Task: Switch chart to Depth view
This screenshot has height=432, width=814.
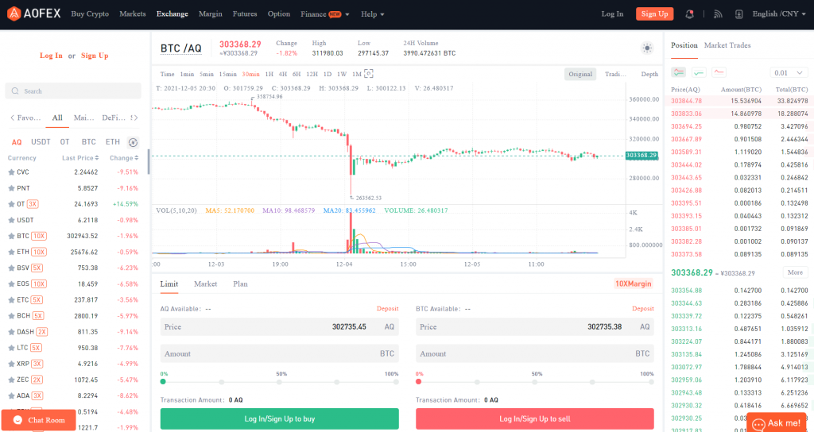Action: 649,74
